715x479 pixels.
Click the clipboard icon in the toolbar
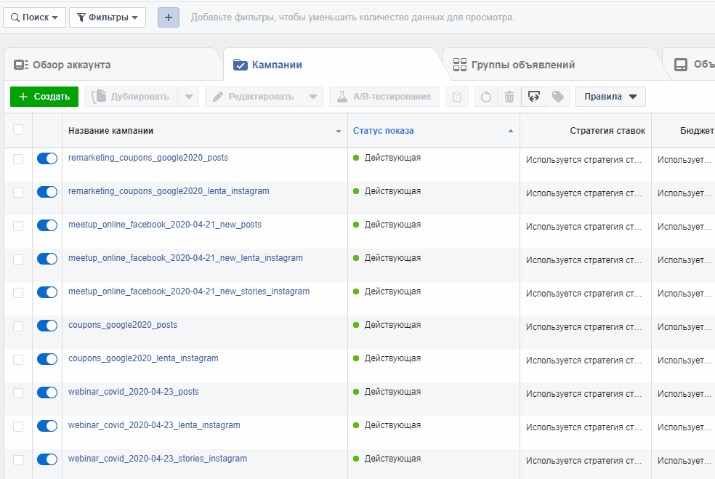(456, 96)
